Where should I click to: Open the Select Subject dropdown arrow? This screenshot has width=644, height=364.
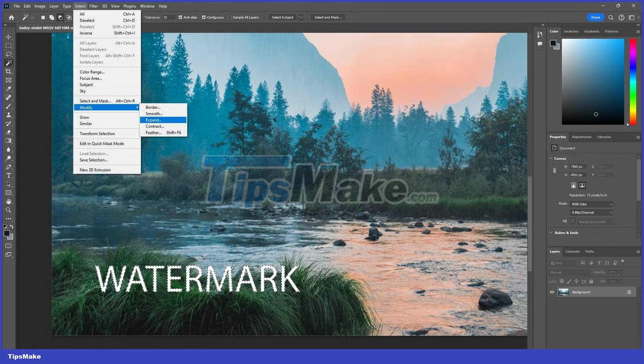[301, 17]
